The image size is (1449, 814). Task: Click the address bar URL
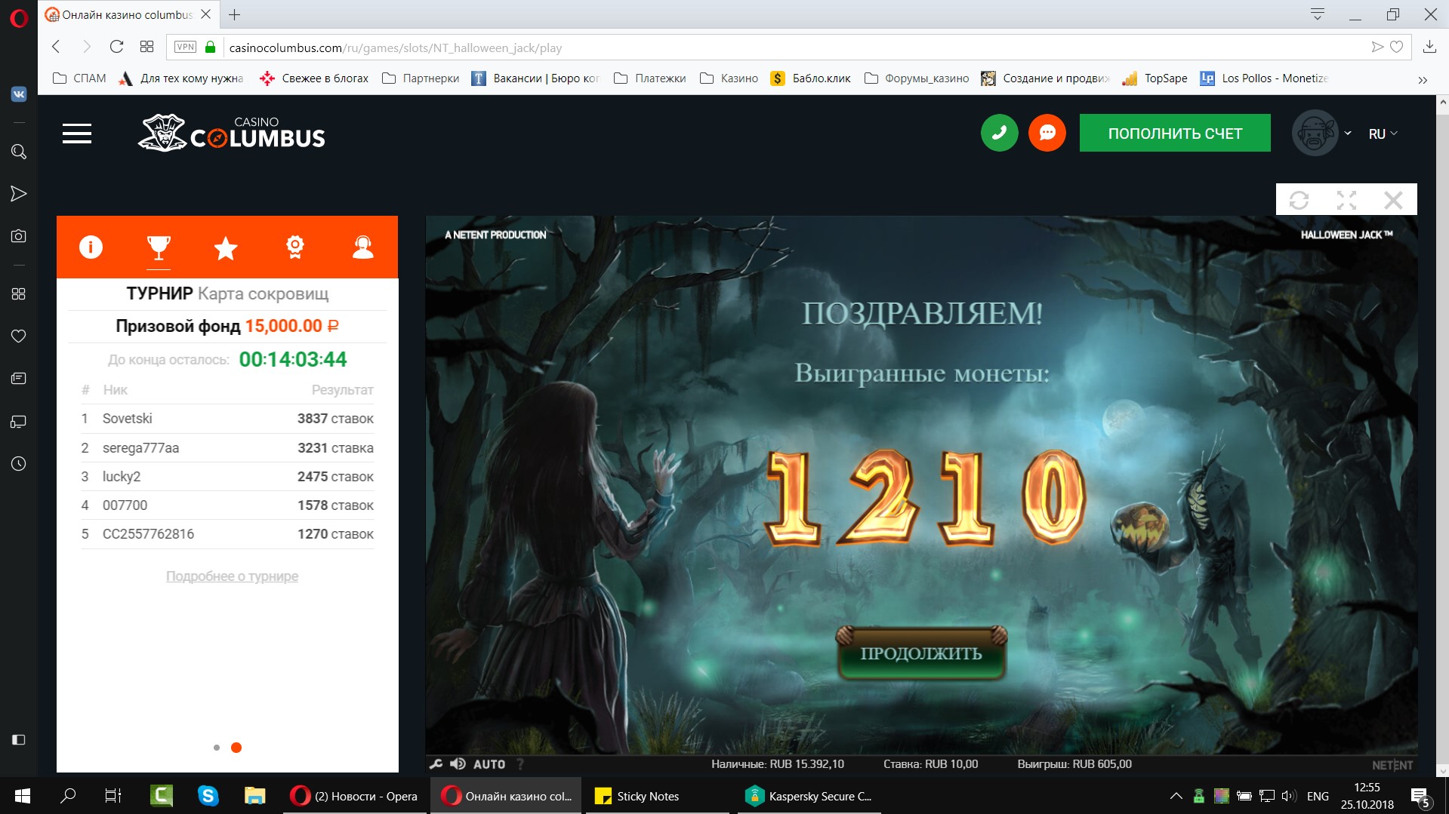pos(395,48)
